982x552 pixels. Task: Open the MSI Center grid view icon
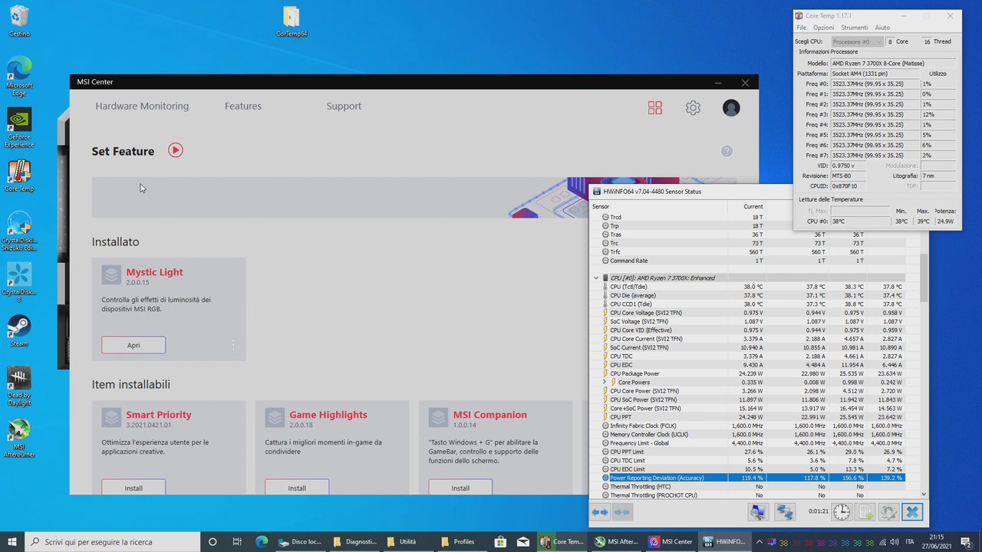pyautogui.click(x=654, y=108)
